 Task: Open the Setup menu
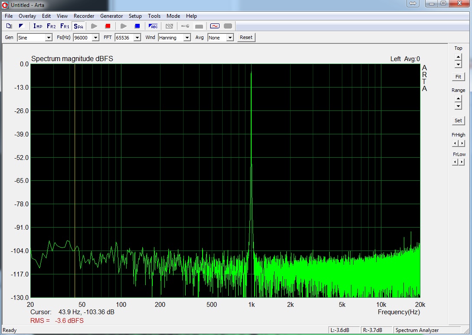135,16
